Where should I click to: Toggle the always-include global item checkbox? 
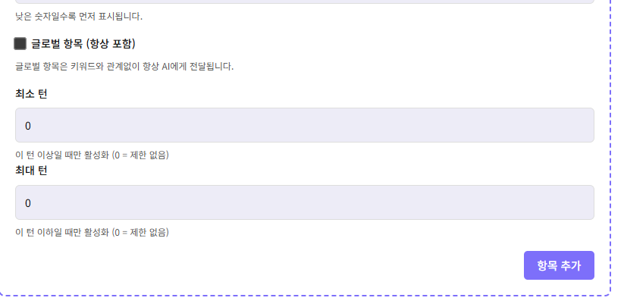[x=20, y=44]
